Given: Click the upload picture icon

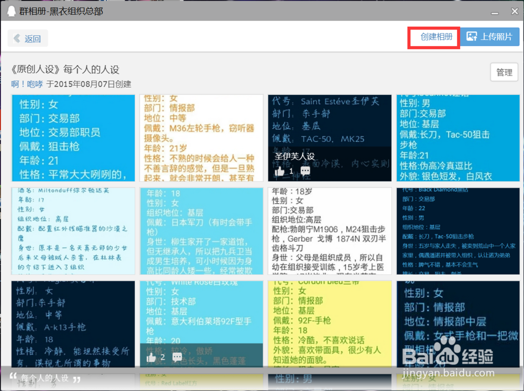Looking at the screenshot, I should 472,36.
